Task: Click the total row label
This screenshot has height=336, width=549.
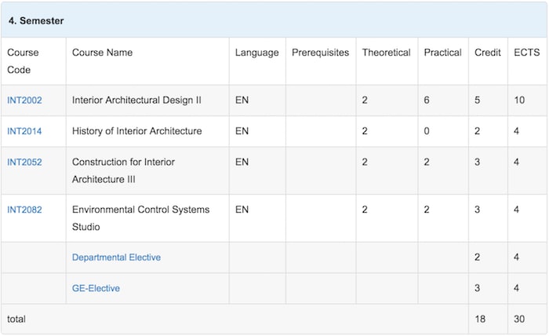Action: (x=16, y=320)
